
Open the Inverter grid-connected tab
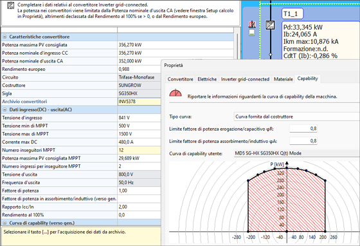coord(245,79)
